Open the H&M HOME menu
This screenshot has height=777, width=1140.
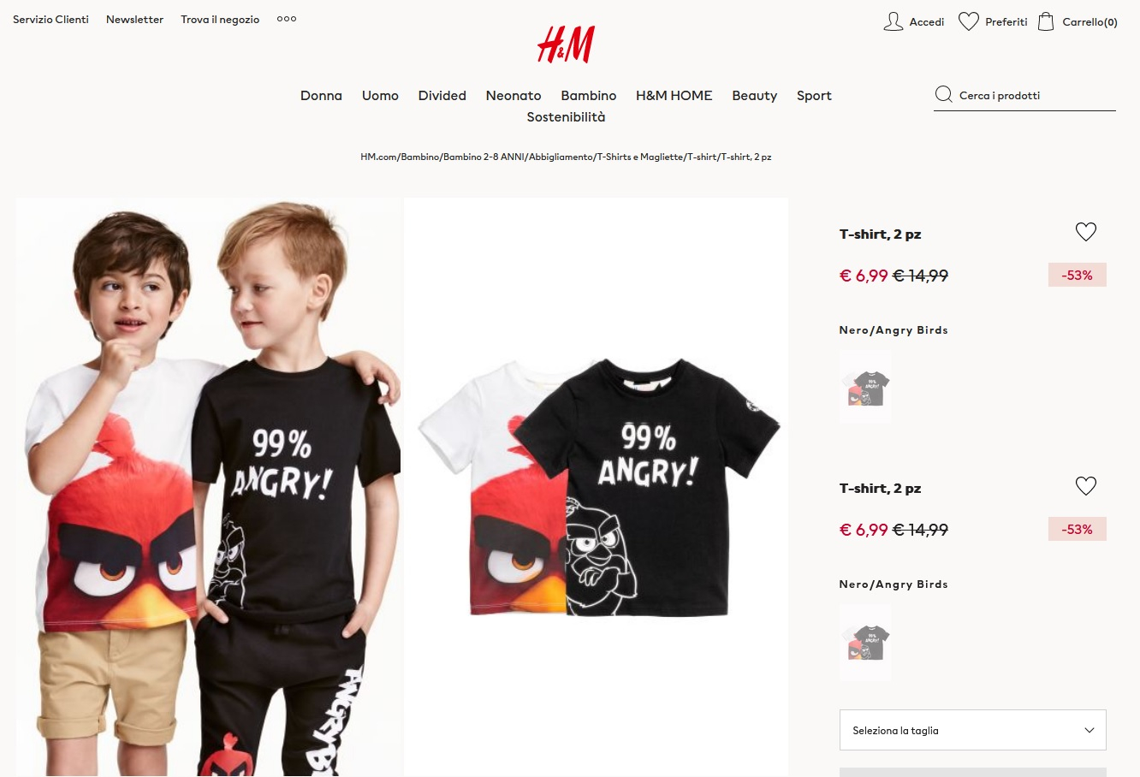click(x=674, y=96)
